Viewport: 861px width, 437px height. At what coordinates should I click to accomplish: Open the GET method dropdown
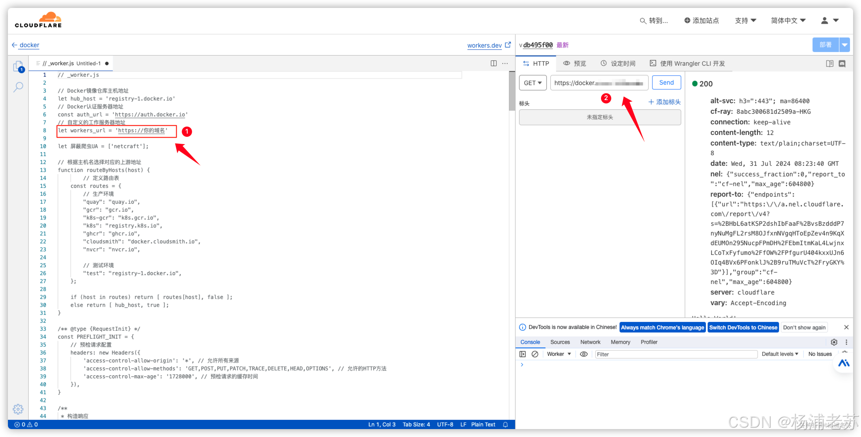pyautogui.click(x=533, y=83)
